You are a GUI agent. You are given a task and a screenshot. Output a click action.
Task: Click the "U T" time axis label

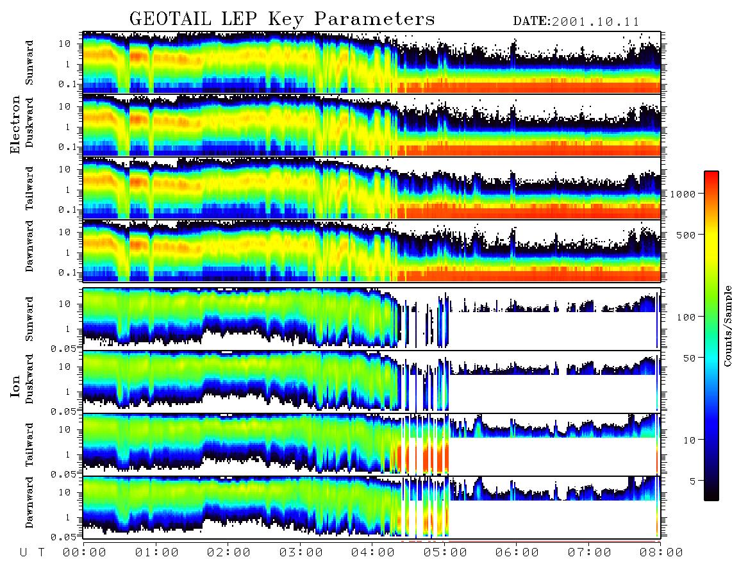click(x=32, y=553)
